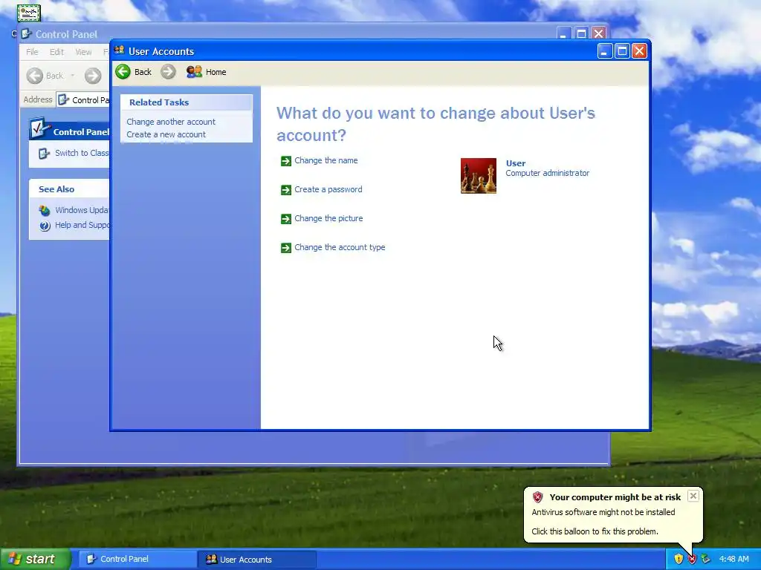Go to User Accounts Home
The image size is (761, 570).
[207, 72]
